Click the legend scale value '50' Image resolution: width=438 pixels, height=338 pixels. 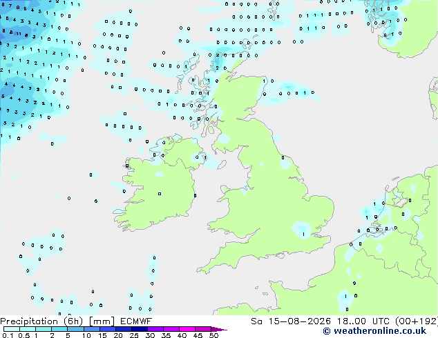(x=213, y=335)
